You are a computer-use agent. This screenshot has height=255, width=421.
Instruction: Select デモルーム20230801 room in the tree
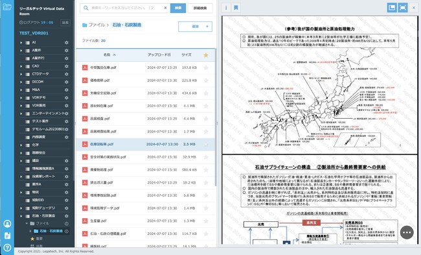(x=49, y=129)
